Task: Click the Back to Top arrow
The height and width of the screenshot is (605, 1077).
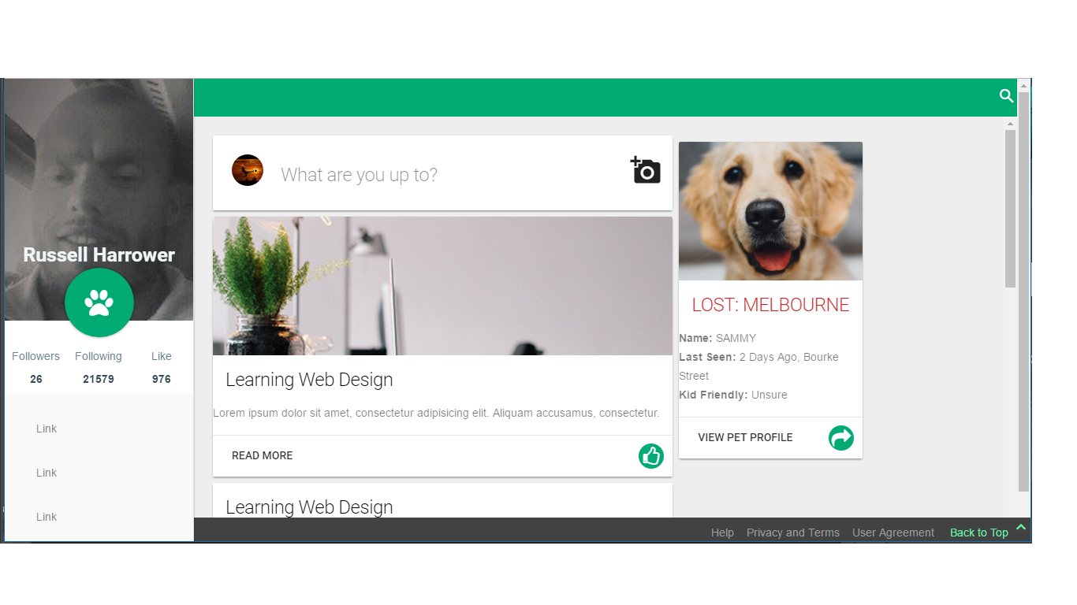Action: point(1021,527)
